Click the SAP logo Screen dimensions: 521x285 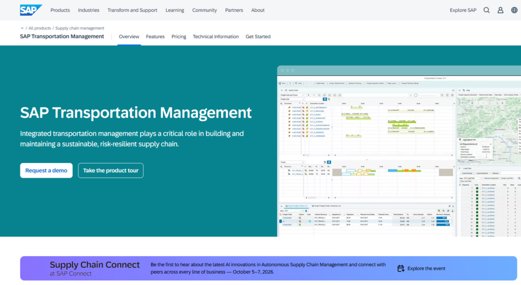pos(31,10)
